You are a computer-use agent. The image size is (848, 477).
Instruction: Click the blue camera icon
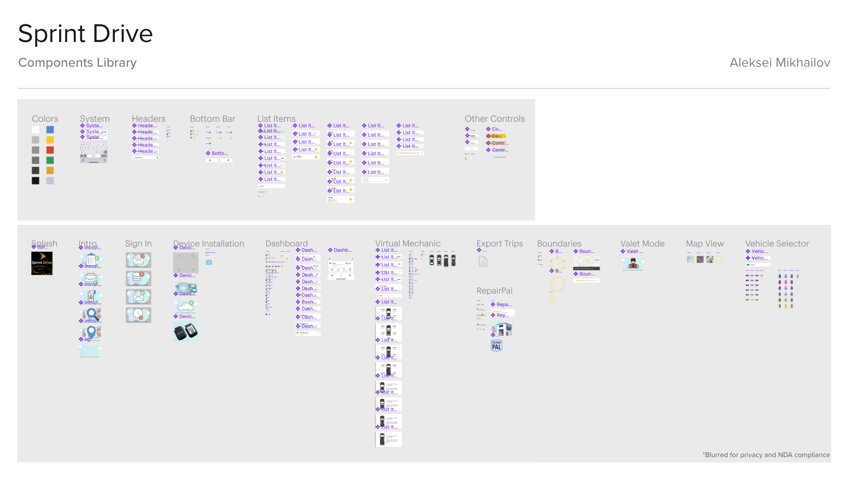[x=209, y=262]
